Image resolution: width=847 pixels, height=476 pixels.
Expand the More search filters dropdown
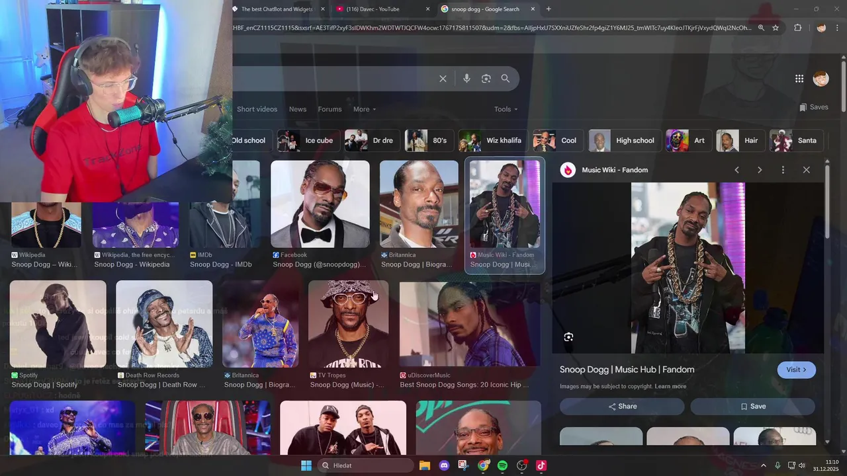coord(365,109)
